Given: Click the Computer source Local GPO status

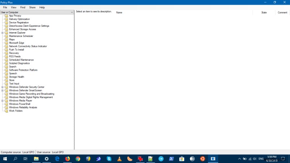Looking at the screenshot, I should (17, 152).
